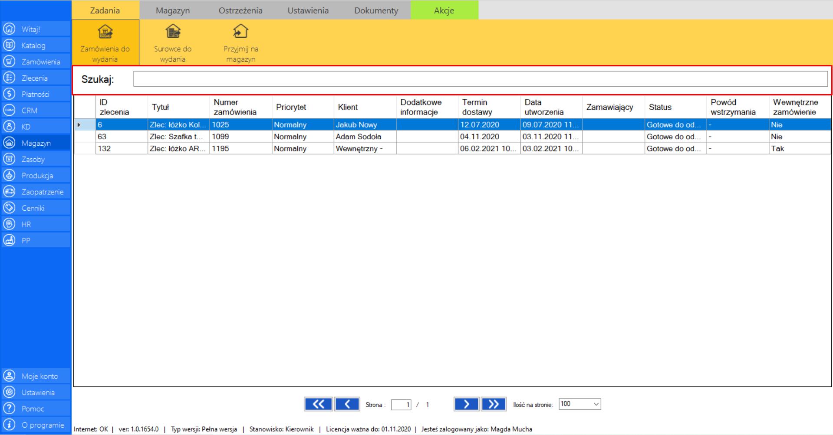
Task: Go to the previous page button
Action: click(347, 404)
